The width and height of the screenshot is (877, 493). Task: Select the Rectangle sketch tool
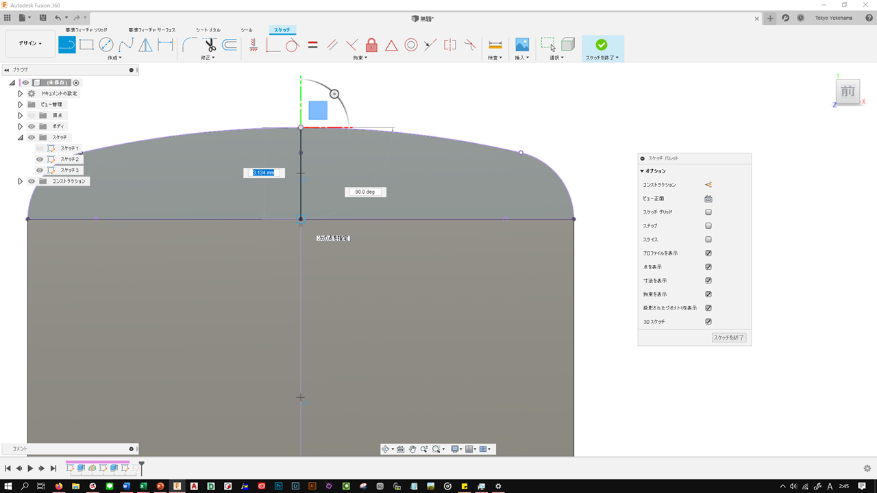86,45
